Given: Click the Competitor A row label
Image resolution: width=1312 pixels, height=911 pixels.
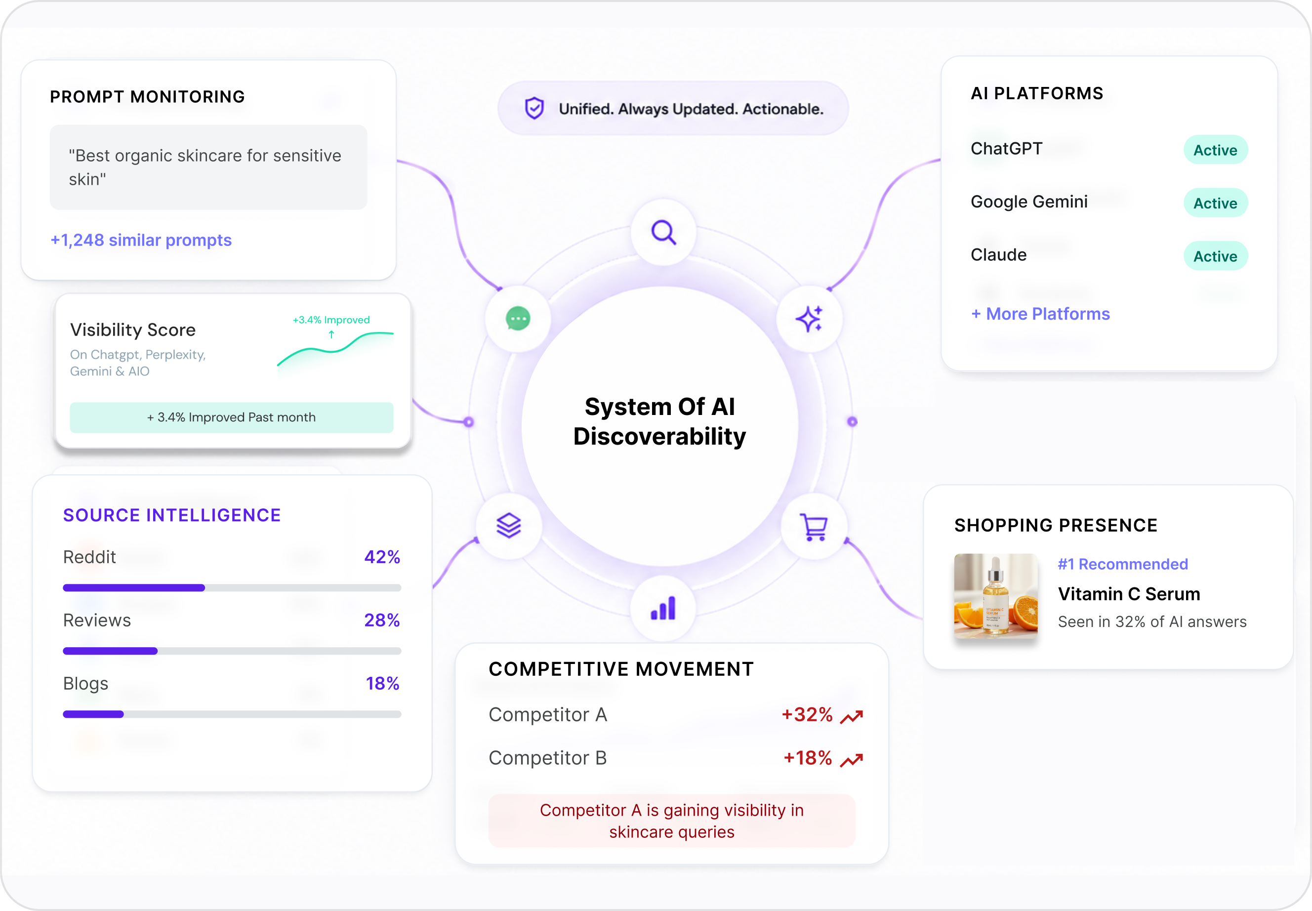Looking at the screenshot, I should coord(548,715).
